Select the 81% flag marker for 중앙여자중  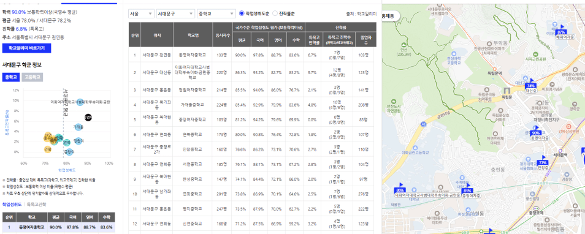coord(467,190)
